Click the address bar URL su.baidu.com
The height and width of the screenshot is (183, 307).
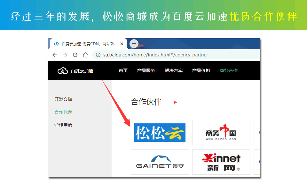tap(156, 55)
